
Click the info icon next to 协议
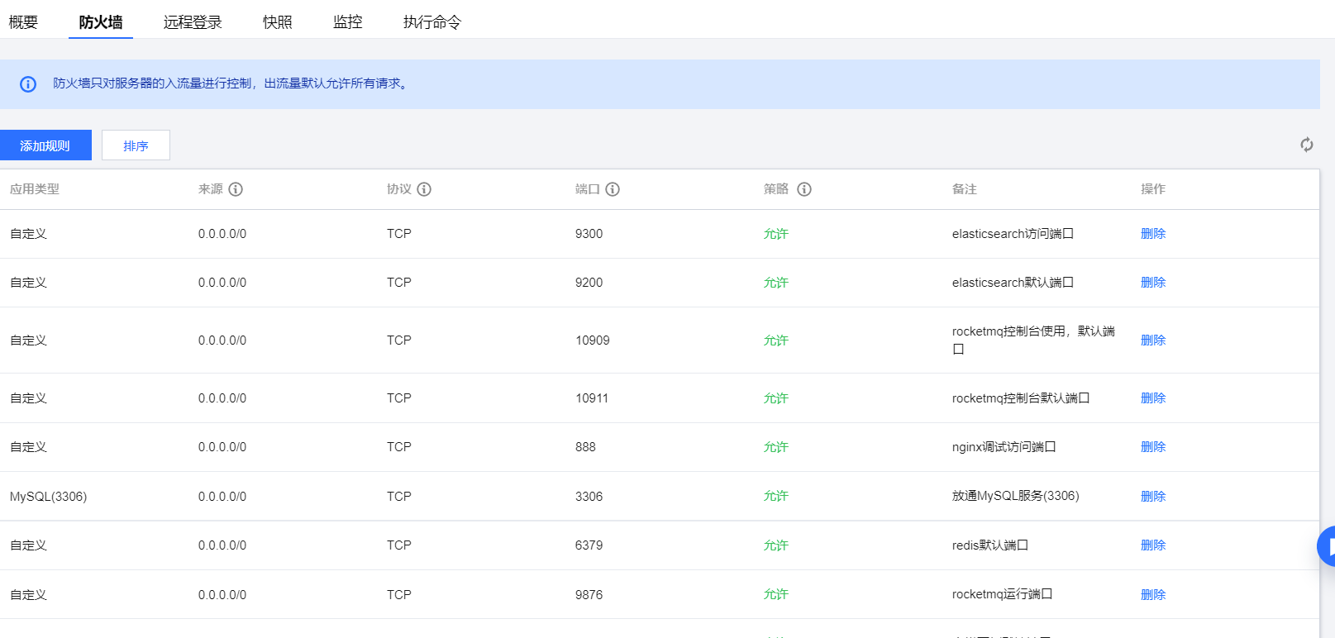pos(424,189)
